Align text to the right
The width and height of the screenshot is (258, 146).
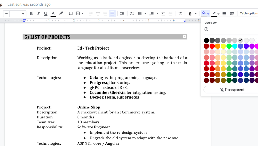click(x=105, y=13)
